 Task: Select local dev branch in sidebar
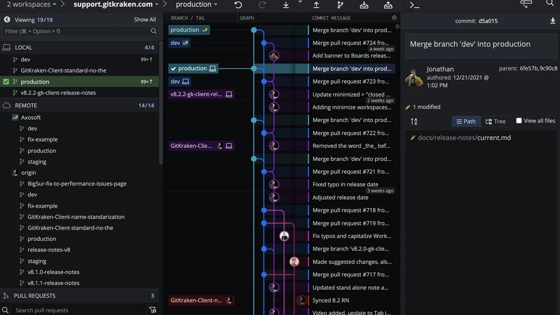point(79,59)
